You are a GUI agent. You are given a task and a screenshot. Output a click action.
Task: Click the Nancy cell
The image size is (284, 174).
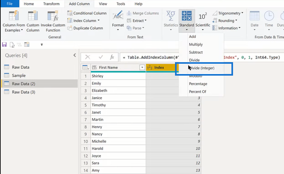[x=118, y=134]
